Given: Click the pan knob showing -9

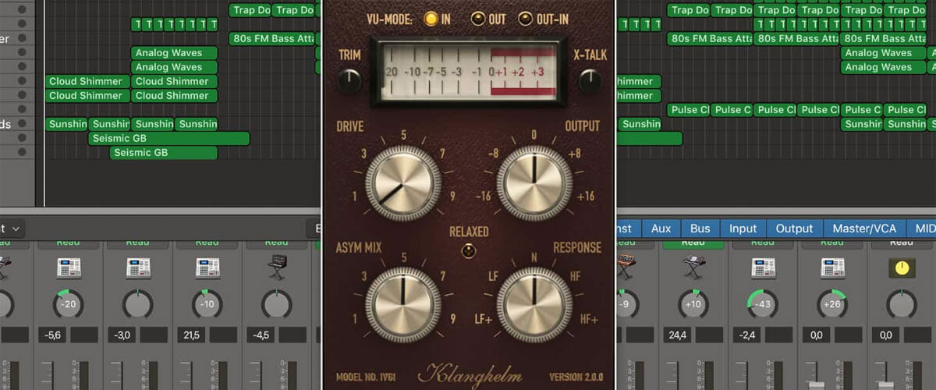Looking at the screenshot, I should point(625,303).
